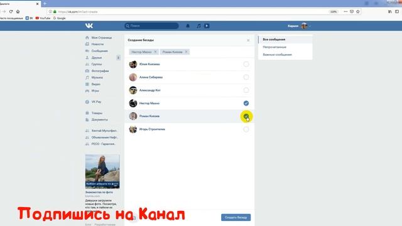Remove Роман Князев chip from selection
402x226 pixels.
pos(187,51)
